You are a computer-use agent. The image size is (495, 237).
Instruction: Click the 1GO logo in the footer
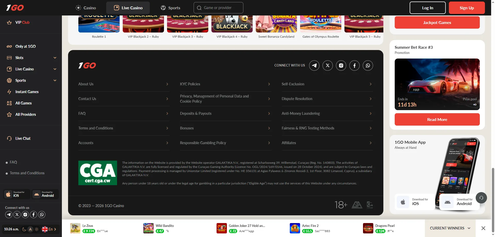click(87, 66)
